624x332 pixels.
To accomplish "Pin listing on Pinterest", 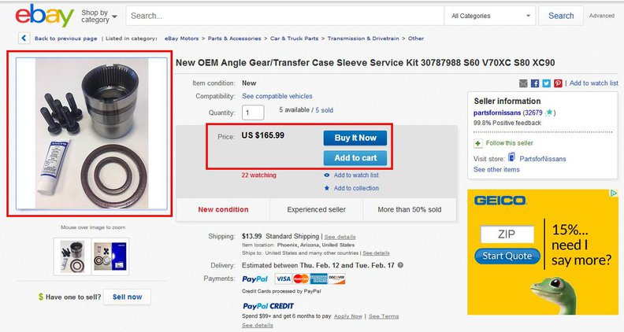I will 558,83.
